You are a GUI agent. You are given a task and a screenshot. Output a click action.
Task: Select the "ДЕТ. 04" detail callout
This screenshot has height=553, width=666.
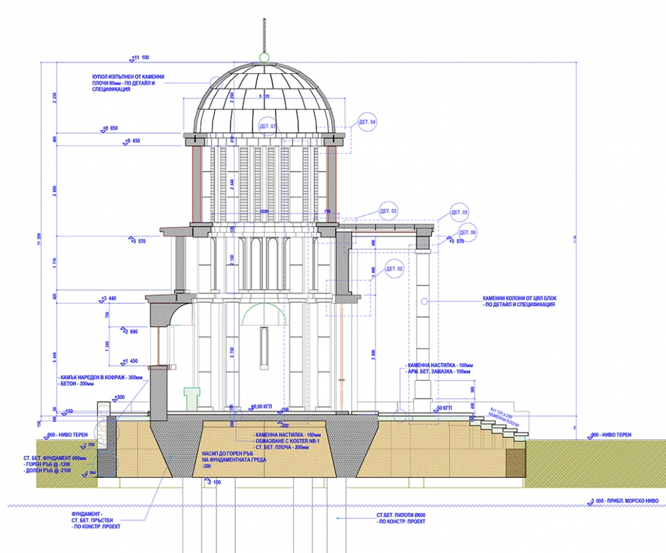(x=368, y=122)
